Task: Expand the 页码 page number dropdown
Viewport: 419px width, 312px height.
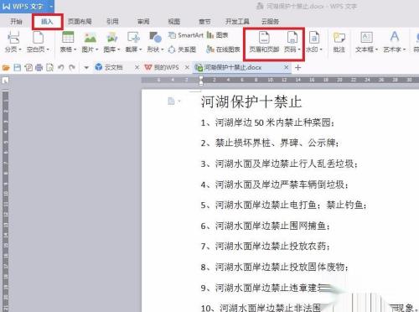Action: (299, 49)
